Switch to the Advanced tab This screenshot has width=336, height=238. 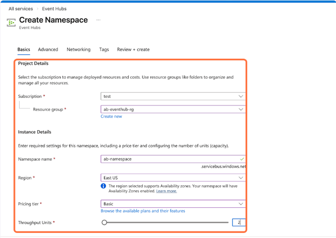48,49
